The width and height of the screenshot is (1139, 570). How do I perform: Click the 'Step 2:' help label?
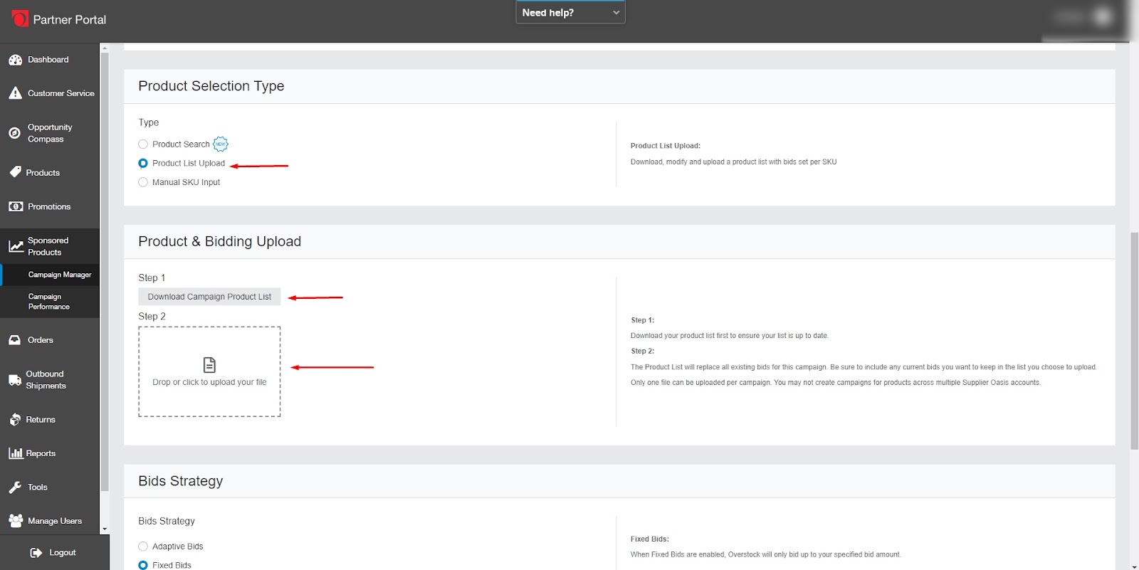point(642,351)
